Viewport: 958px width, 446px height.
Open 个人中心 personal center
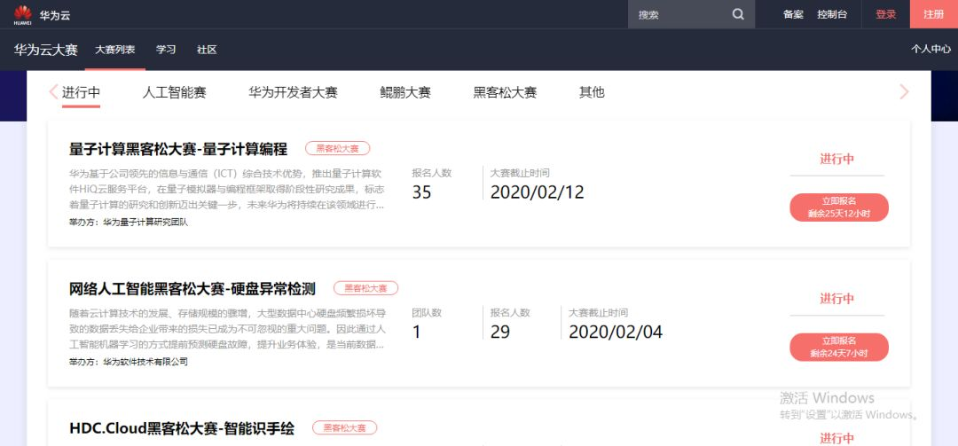tap(931, 50)
